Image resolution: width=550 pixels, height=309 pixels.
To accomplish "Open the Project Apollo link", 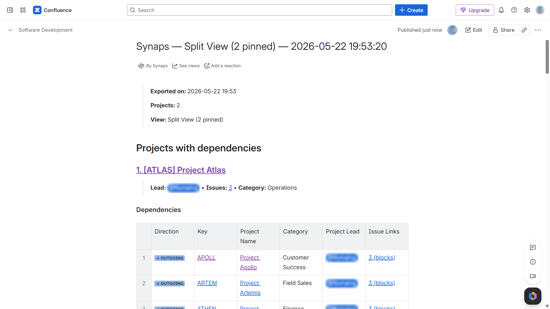I will click(x=250, y=262).
